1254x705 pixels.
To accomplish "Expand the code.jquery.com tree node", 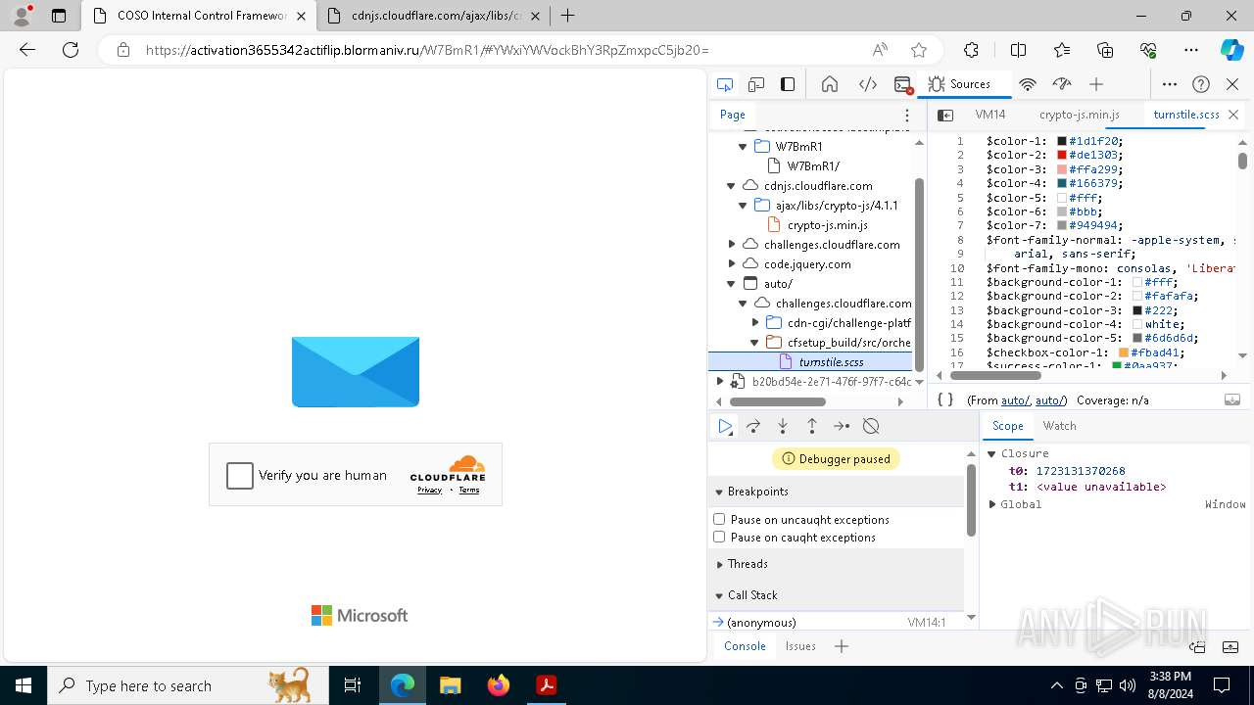I will (731, 264).
